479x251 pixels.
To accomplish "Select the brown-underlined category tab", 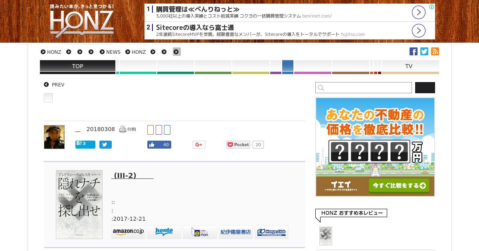I will (350, 67).
